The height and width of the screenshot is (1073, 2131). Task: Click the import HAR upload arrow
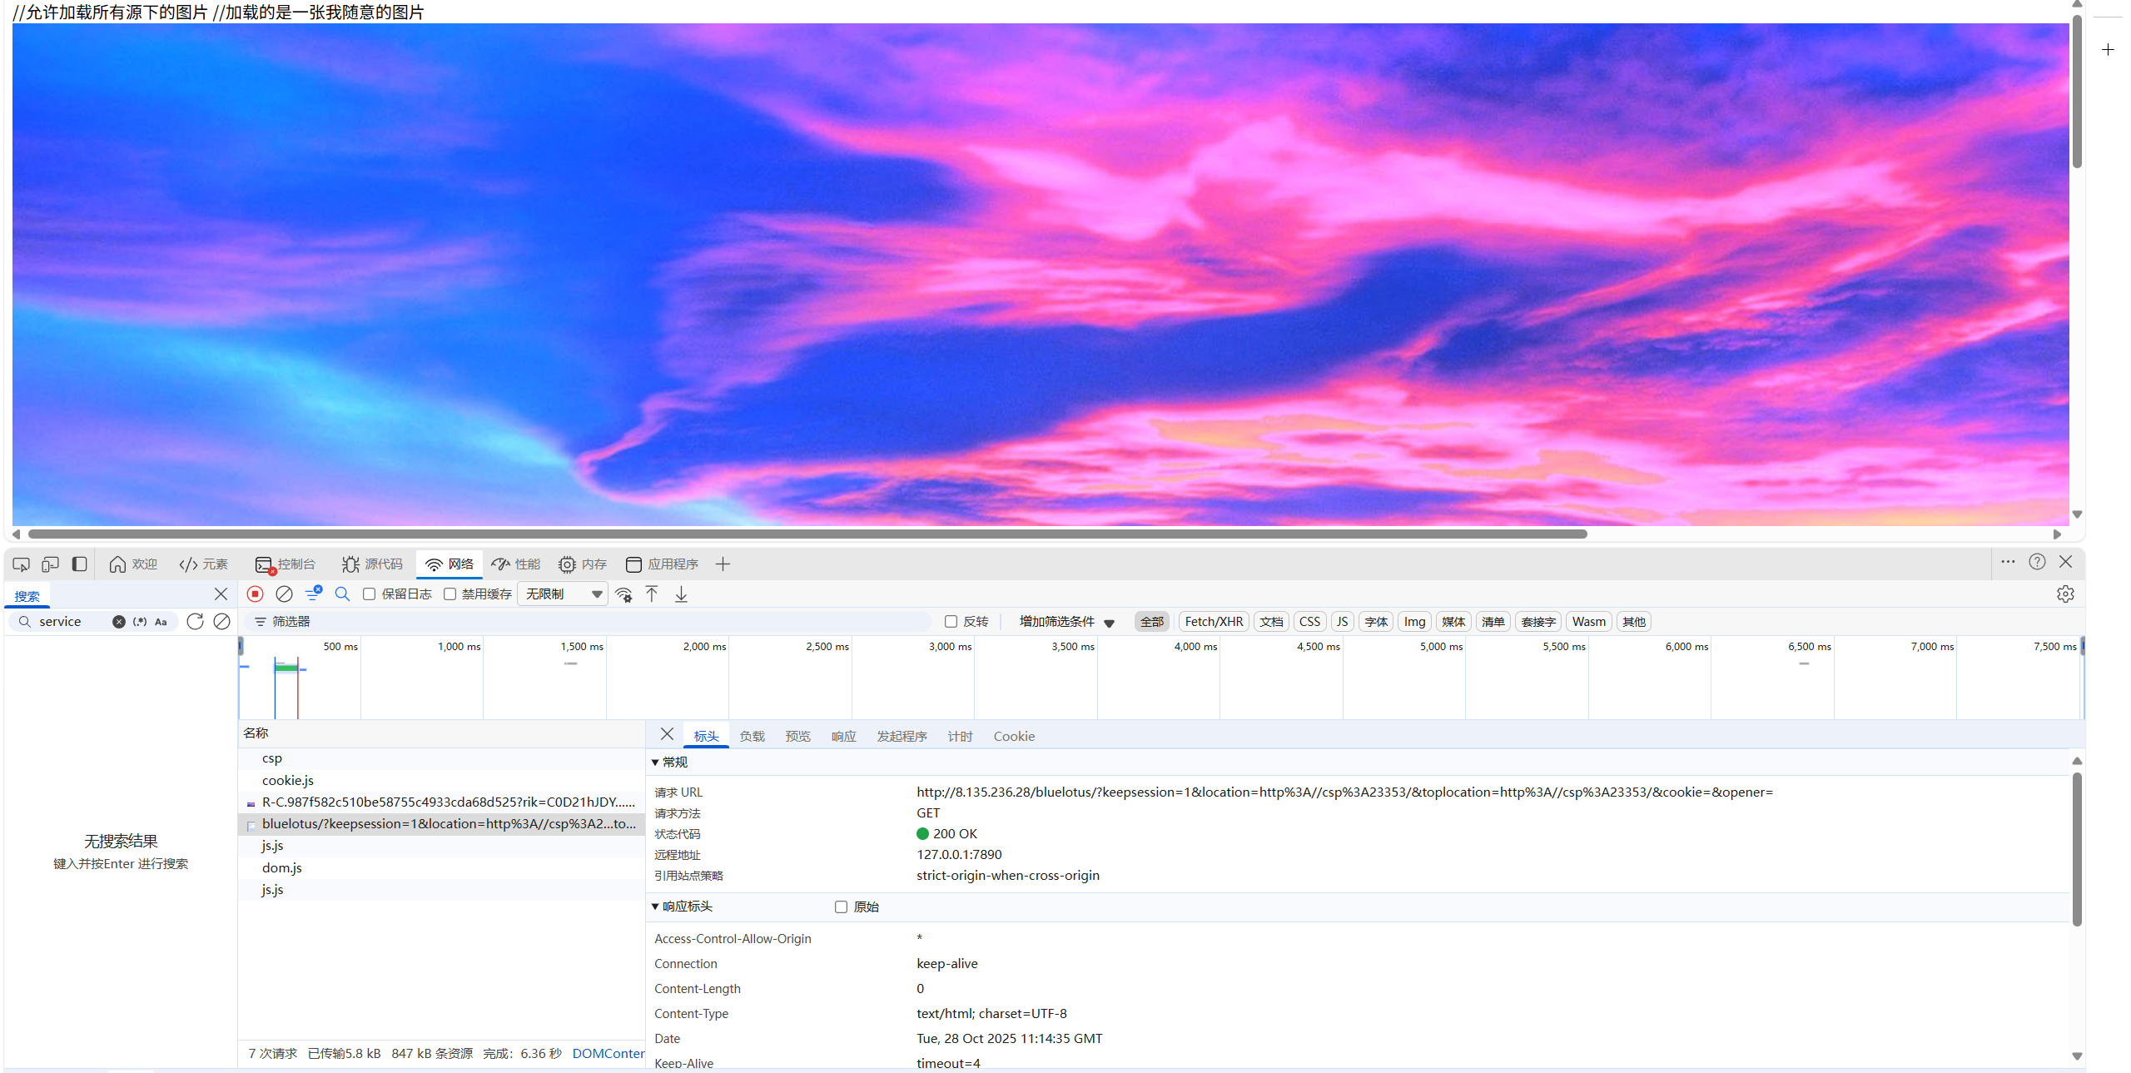click(652, 594)
